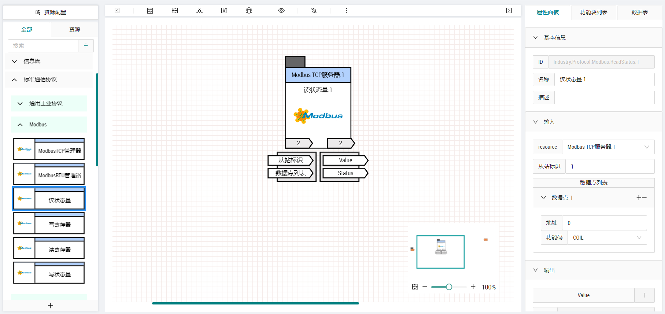Click the connection route toolbar icon
The image size is (665, 314).
point(314,11)
